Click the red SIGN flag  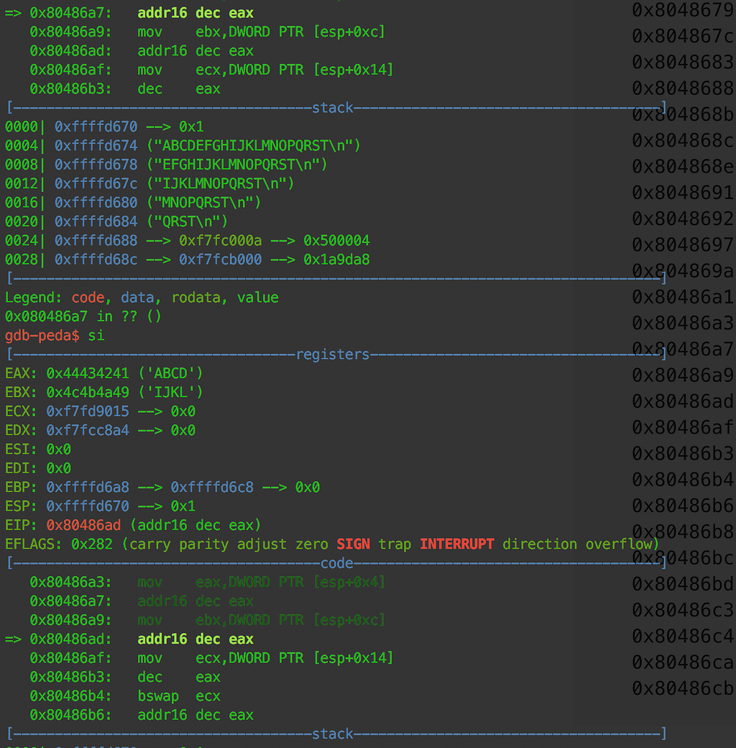click(353, 544)
